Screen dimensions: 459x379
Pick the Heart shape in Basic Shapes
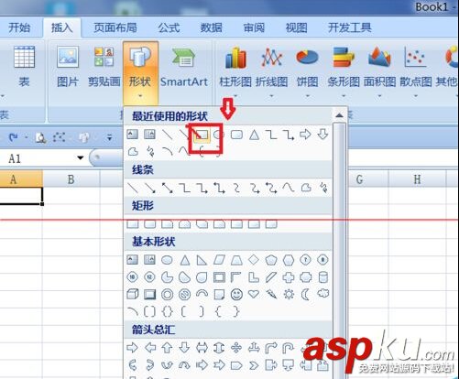(254, 294)
